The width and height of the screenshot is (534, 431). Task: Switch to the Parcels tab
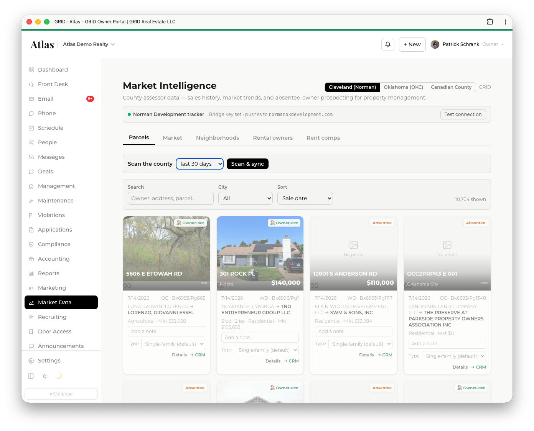tap(139, 138)
